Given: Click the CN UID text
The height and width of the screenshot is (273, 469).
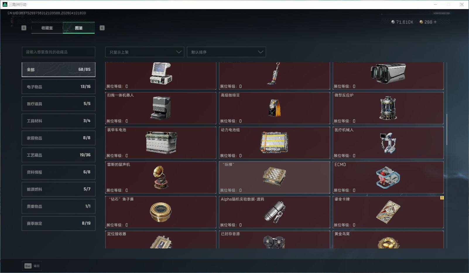Looking at the screenshot, I should 47,13.
